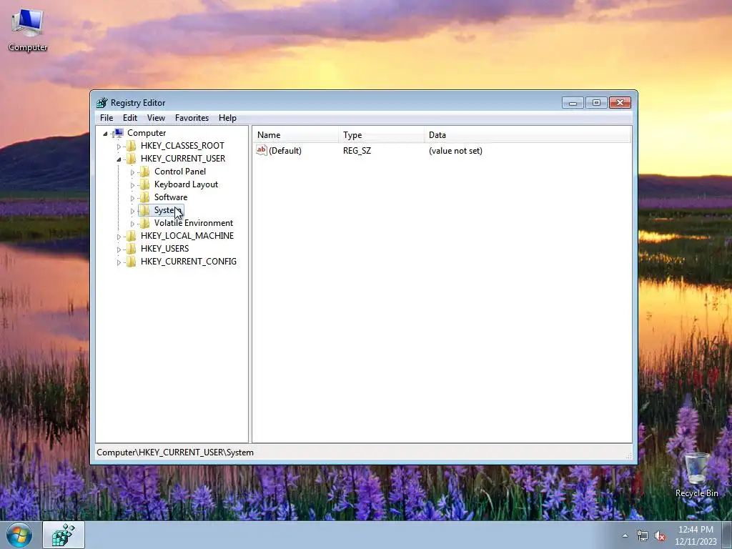Click the Show desktop button

click(x=727, y=535)
